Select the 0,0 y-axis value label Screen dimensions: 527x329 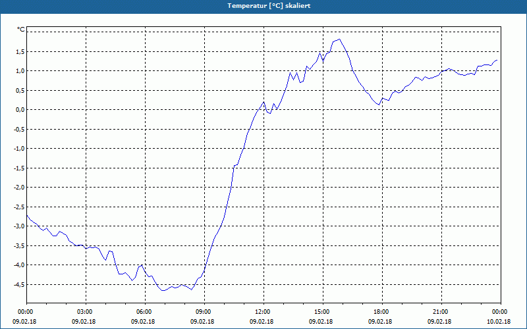click(x=20, y=110)
